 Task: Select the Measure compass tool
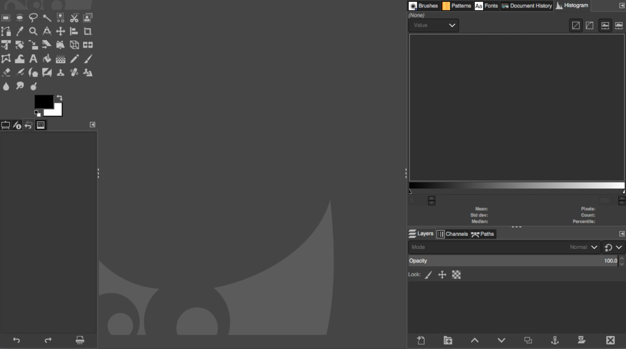tap(47, 32)
